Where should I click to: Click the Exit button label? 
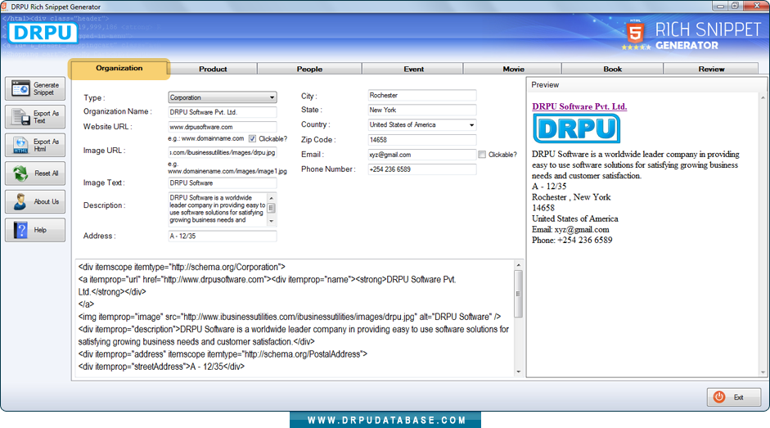click(738, 398)
